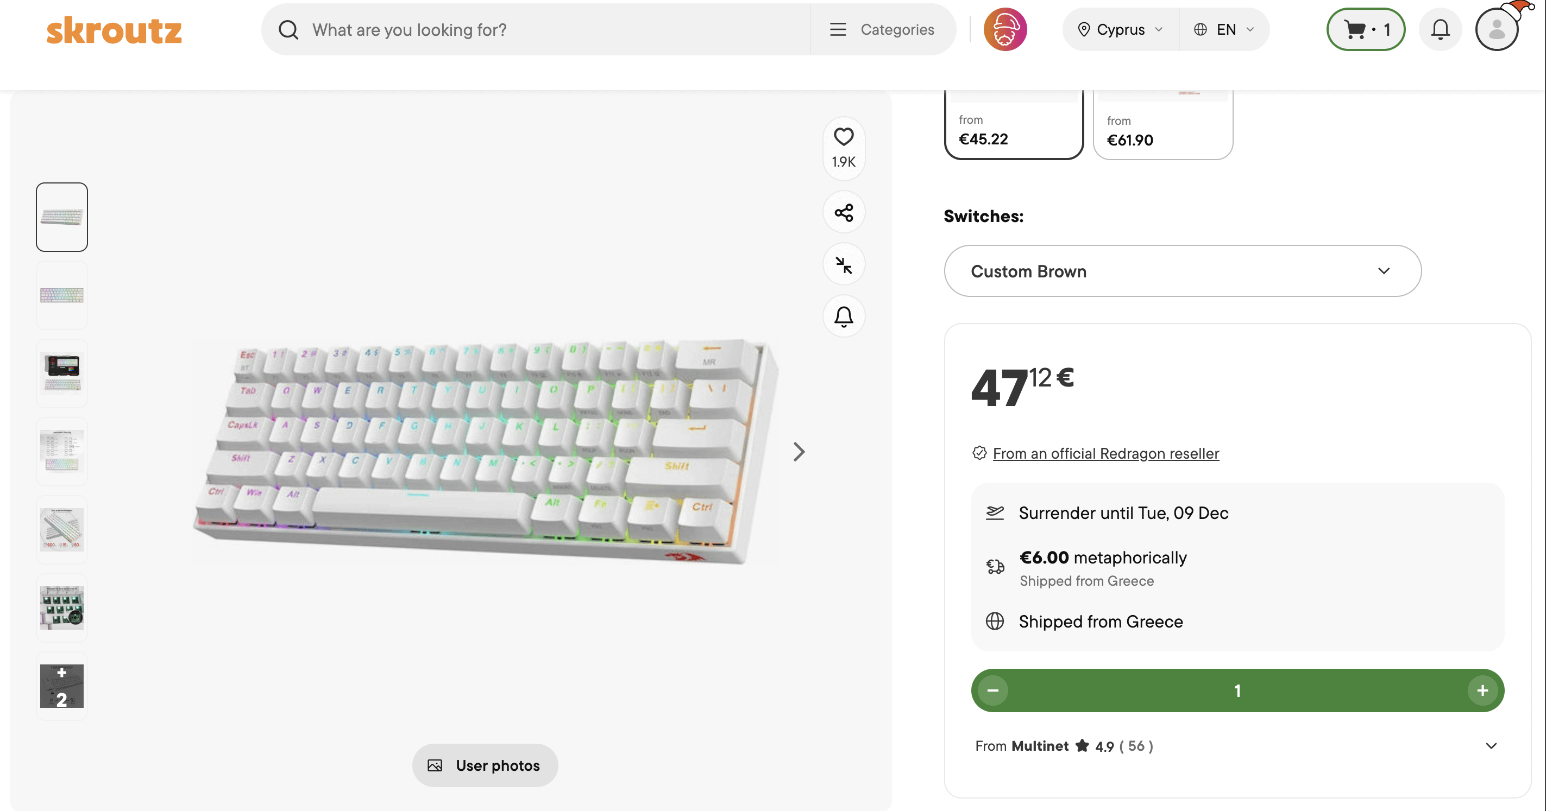The height and width of the screenshot is (811, 1546).
Task: View the User photos gallery
Action: 485,765
